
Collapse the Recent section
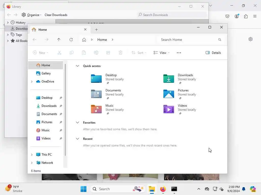pyautogui.click(x=77, y=139)
